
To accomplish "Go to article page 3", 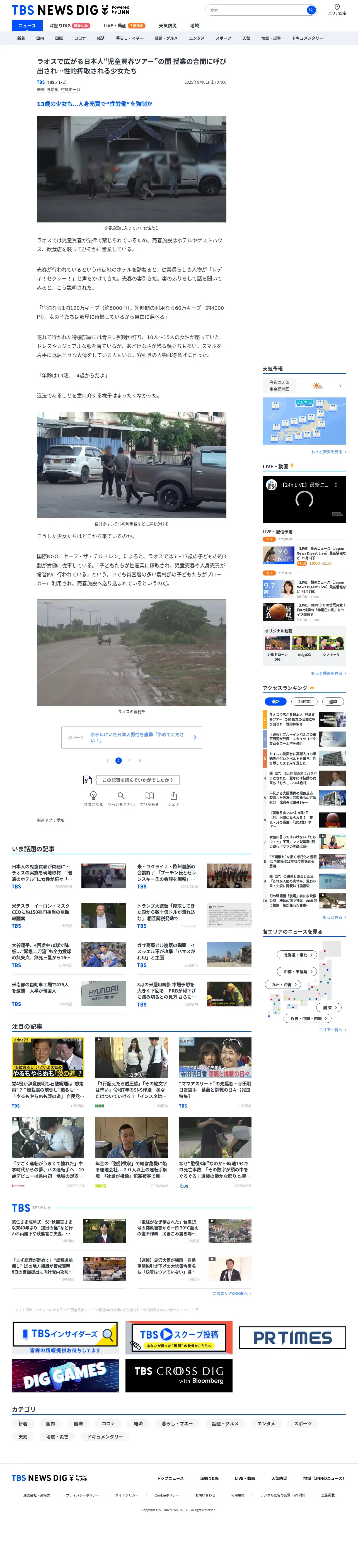I will coord(129,761).
